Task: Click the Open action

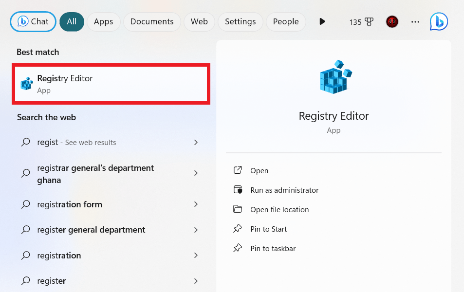Action: pos(259,171)
